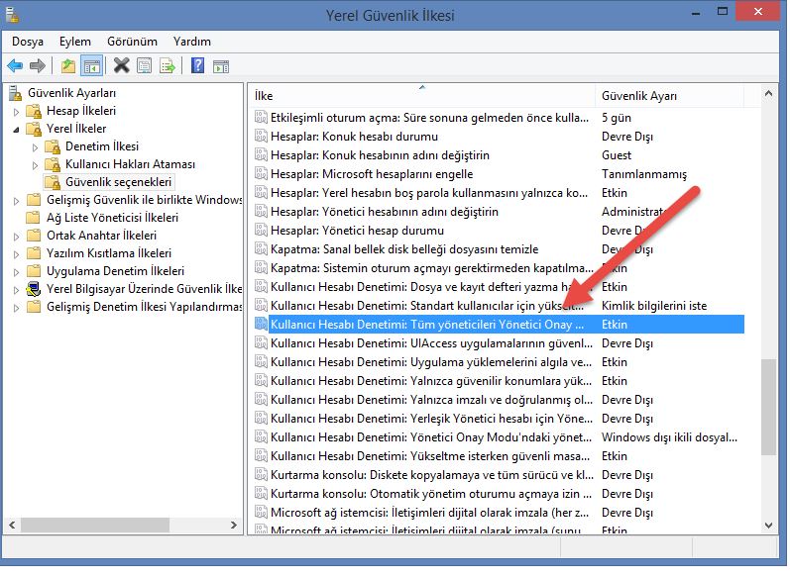Open the Yardım menu
The width and height of the screenshot is (790, 577).
[x=192, y=42]
